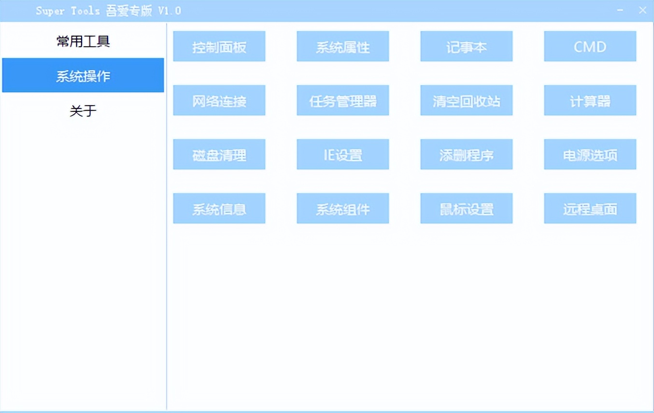The image size is (654, 413).
Task: Launch Task Manager (任务管理器)
Action: click(x=342, y=100)
